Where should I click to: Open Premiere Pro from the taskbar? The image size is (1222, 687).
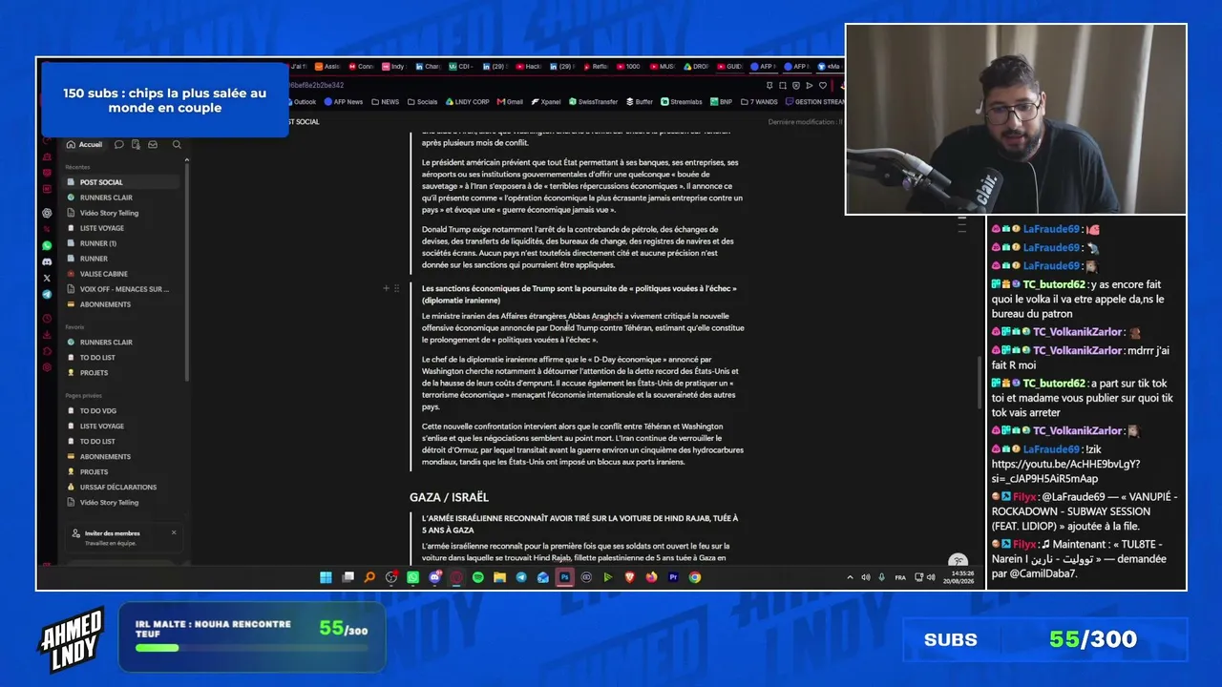tap(673, 577)
